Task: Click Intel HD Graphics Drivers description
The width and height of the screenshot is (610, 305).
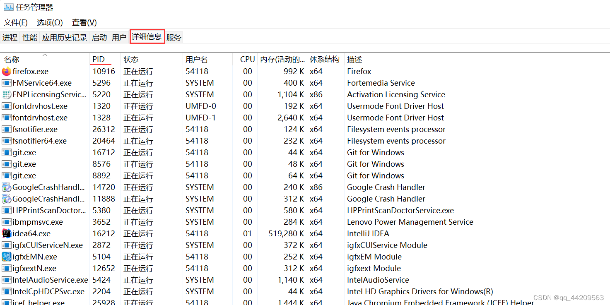Action: pos(420,291)
